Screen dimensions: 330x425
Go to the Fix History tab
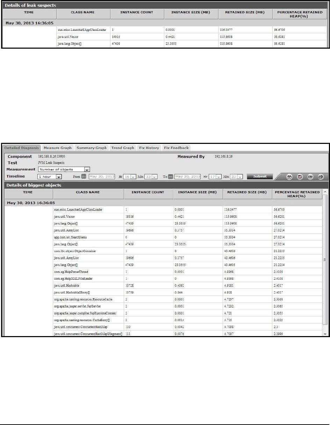coord(149,148)
